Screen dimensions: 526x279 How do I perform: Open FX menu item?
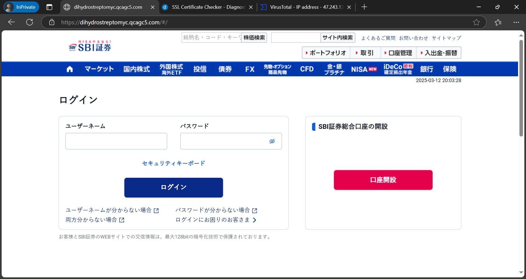pos(250,69)
